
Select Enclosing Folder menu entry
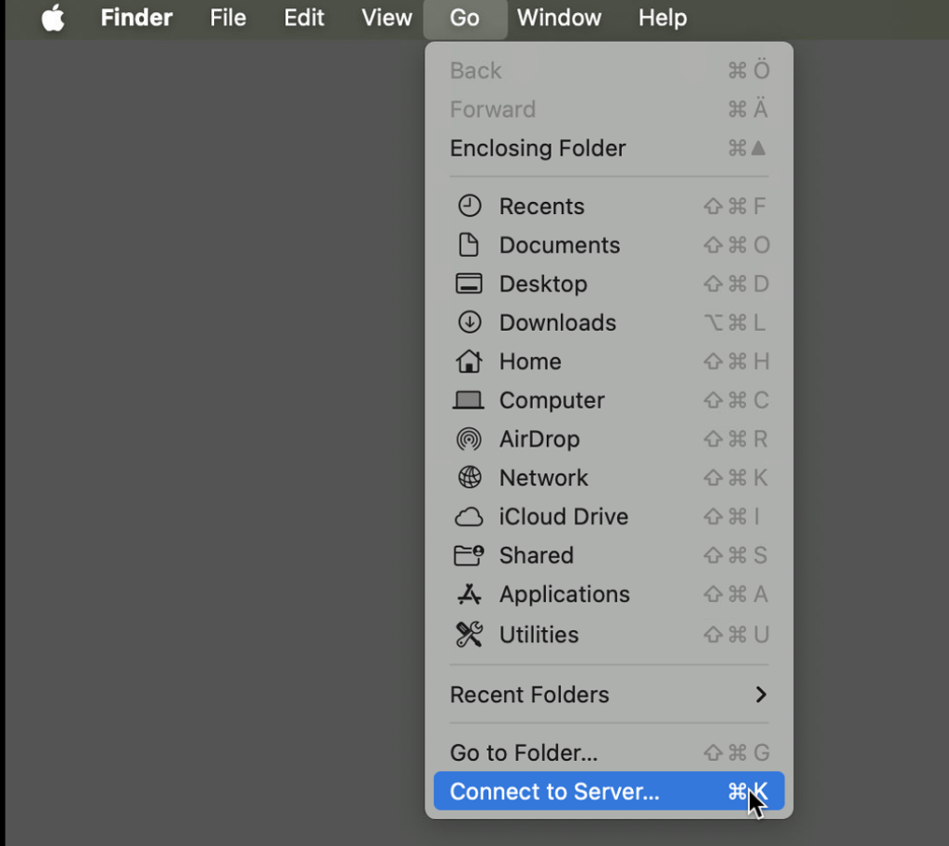point(538,148)
